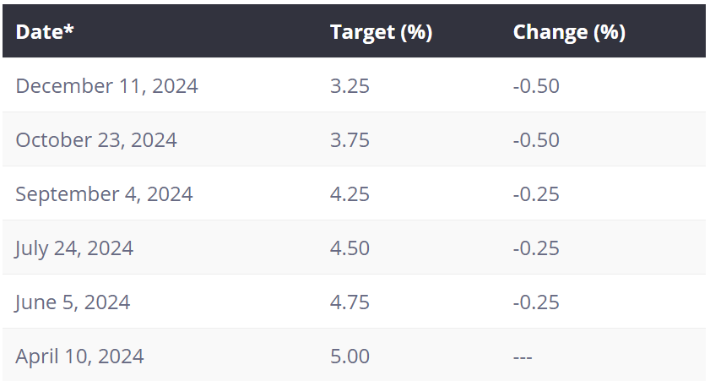Click the --- change for April 10
The width and height of the screenshot is (710, 381).
click(523, 357)
